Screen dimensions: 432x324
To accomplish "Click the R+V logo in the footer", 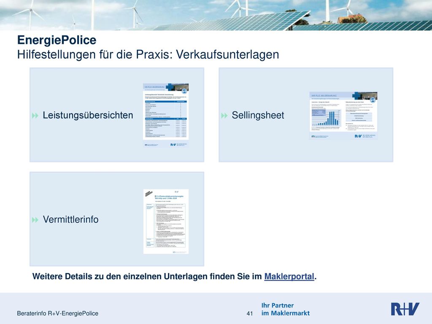I will pos(405,309).
